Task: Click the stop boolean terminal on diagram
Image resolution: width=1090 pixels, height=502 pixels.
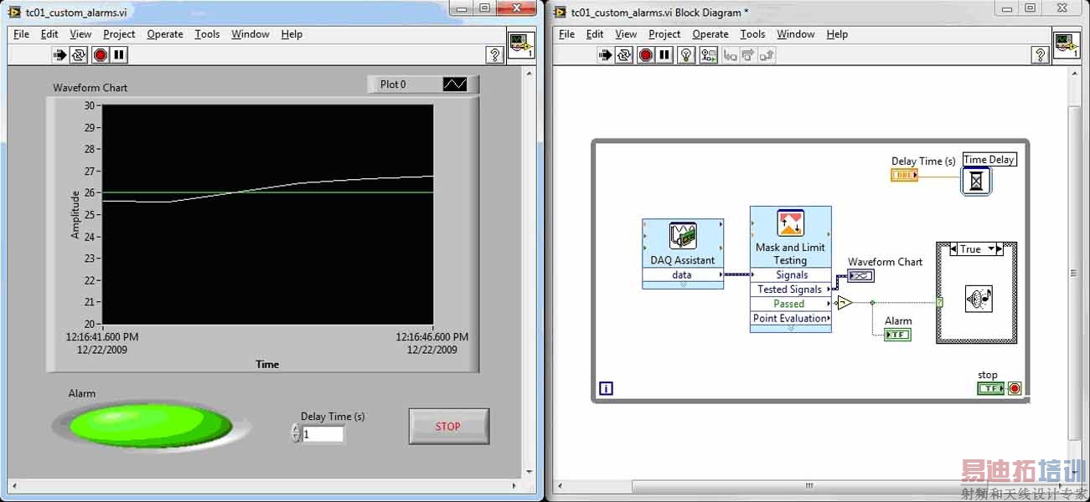Action: point(990,388)
